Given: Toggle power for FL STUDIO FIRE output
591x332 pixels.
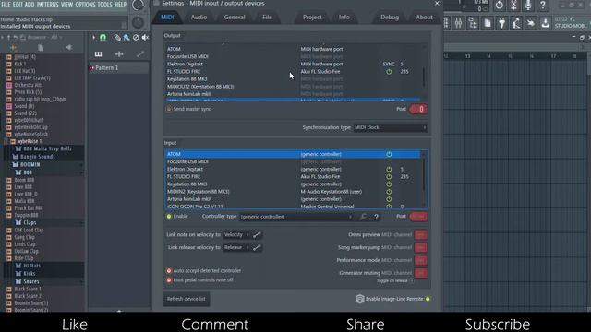Looking at the screenshot, I should [x=389, y=72].
